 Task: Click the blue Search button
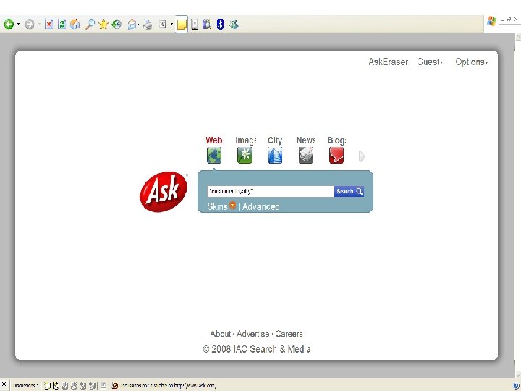point(349,191)
